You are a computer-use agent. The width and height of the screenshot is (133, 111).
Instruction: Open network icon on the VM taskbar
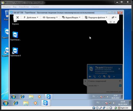pyautogui.click(x=110, y=103)
